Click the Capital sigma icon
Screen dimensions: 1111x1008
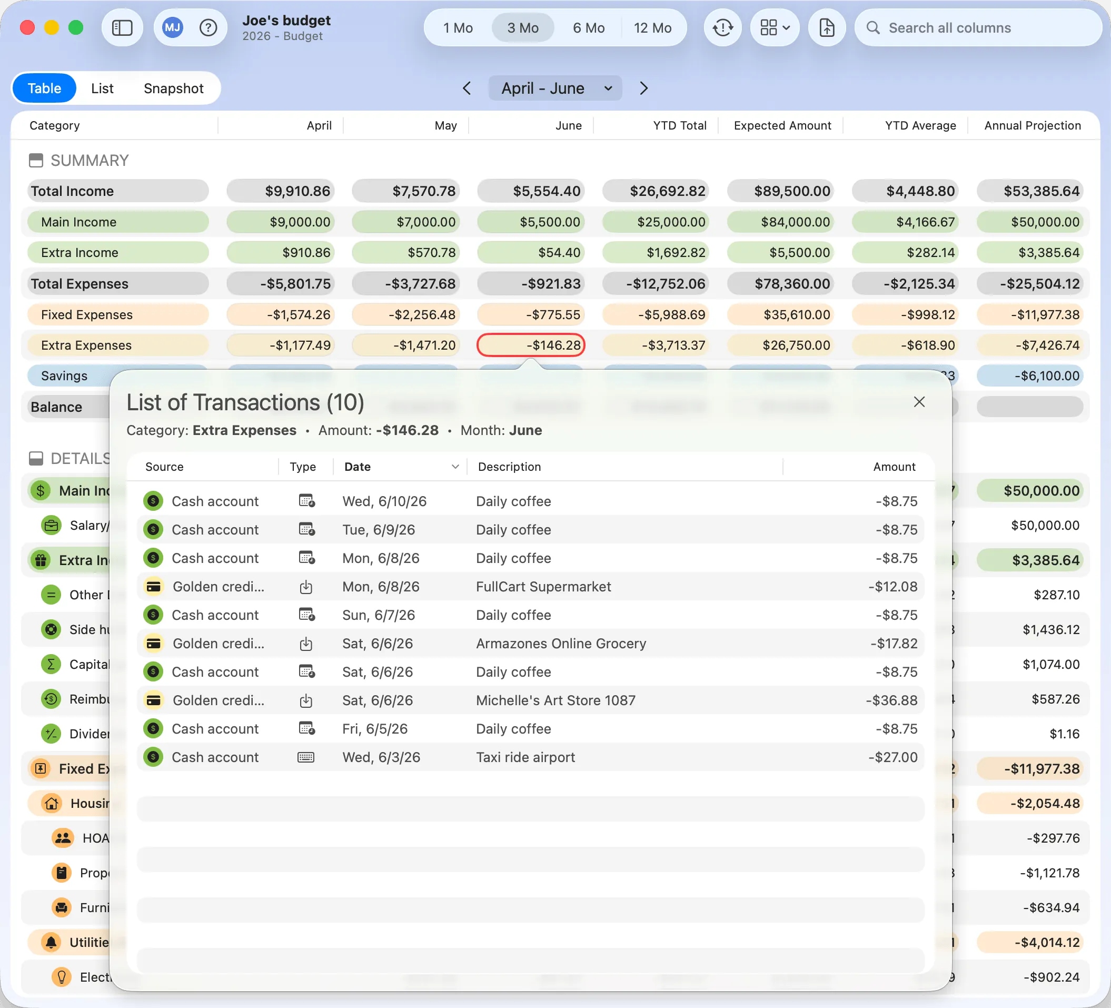(x=51, y=664)
